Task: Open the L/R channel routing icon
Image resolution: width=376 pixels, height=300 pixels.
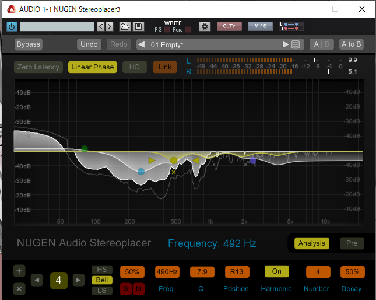Action: [291, 26]
